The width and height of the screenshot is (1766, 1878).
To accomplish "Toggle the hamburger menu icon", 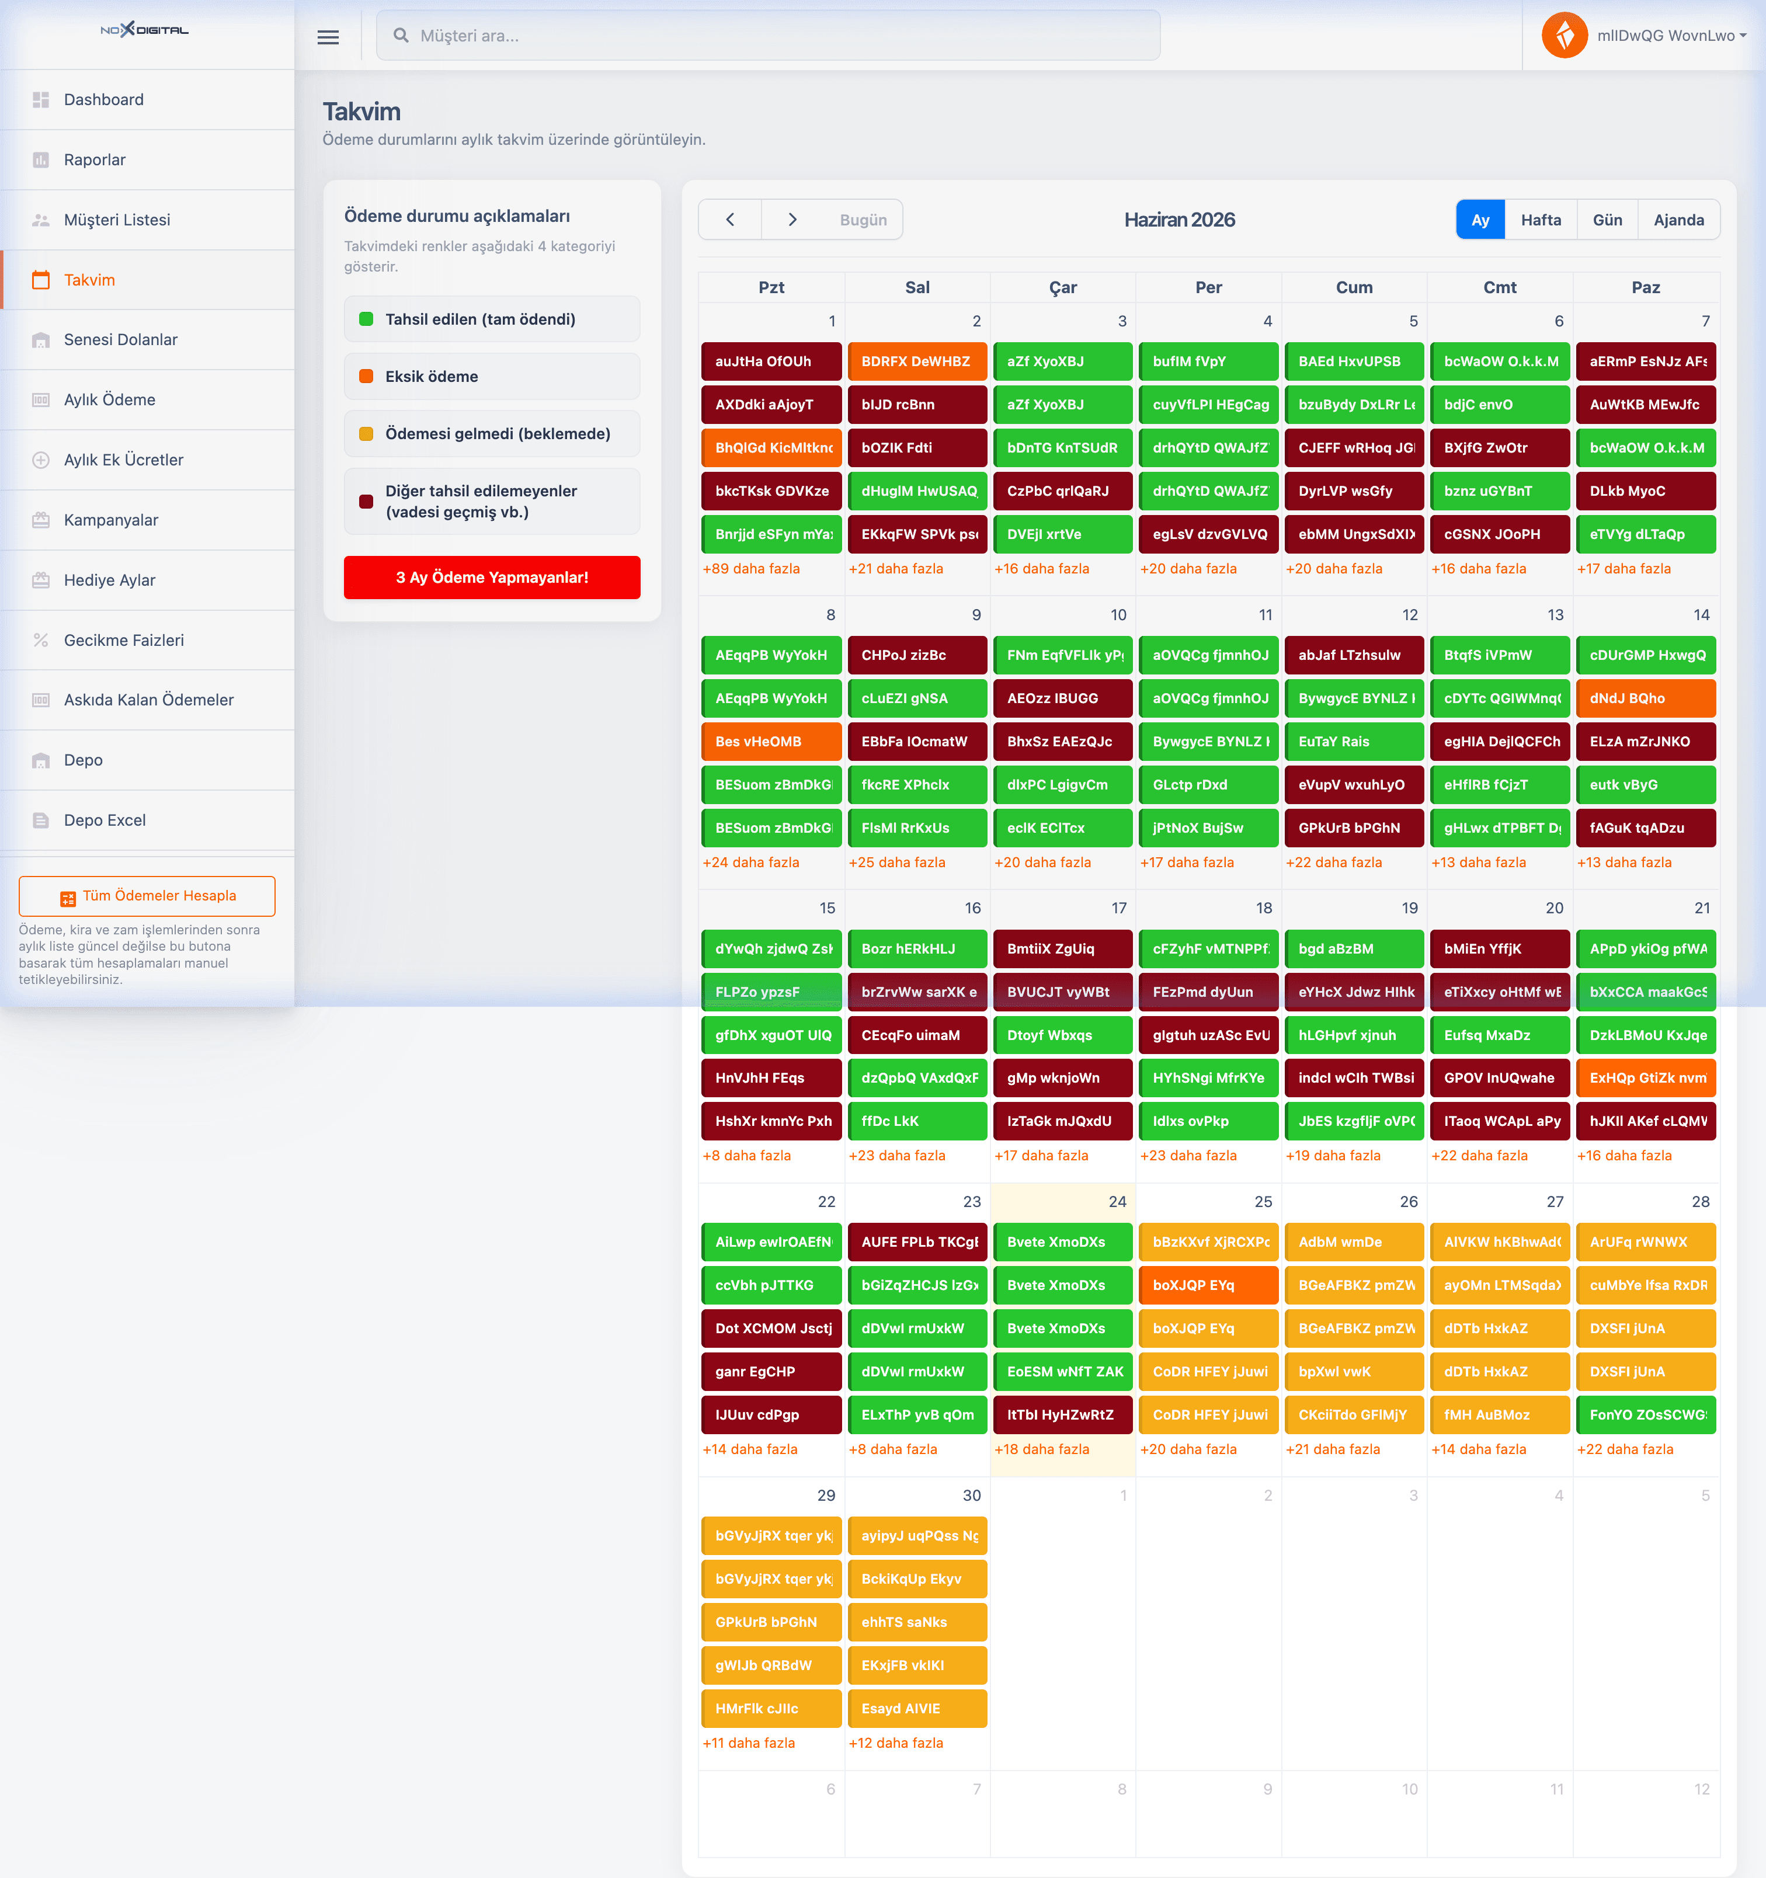I will tap(328, 37).
